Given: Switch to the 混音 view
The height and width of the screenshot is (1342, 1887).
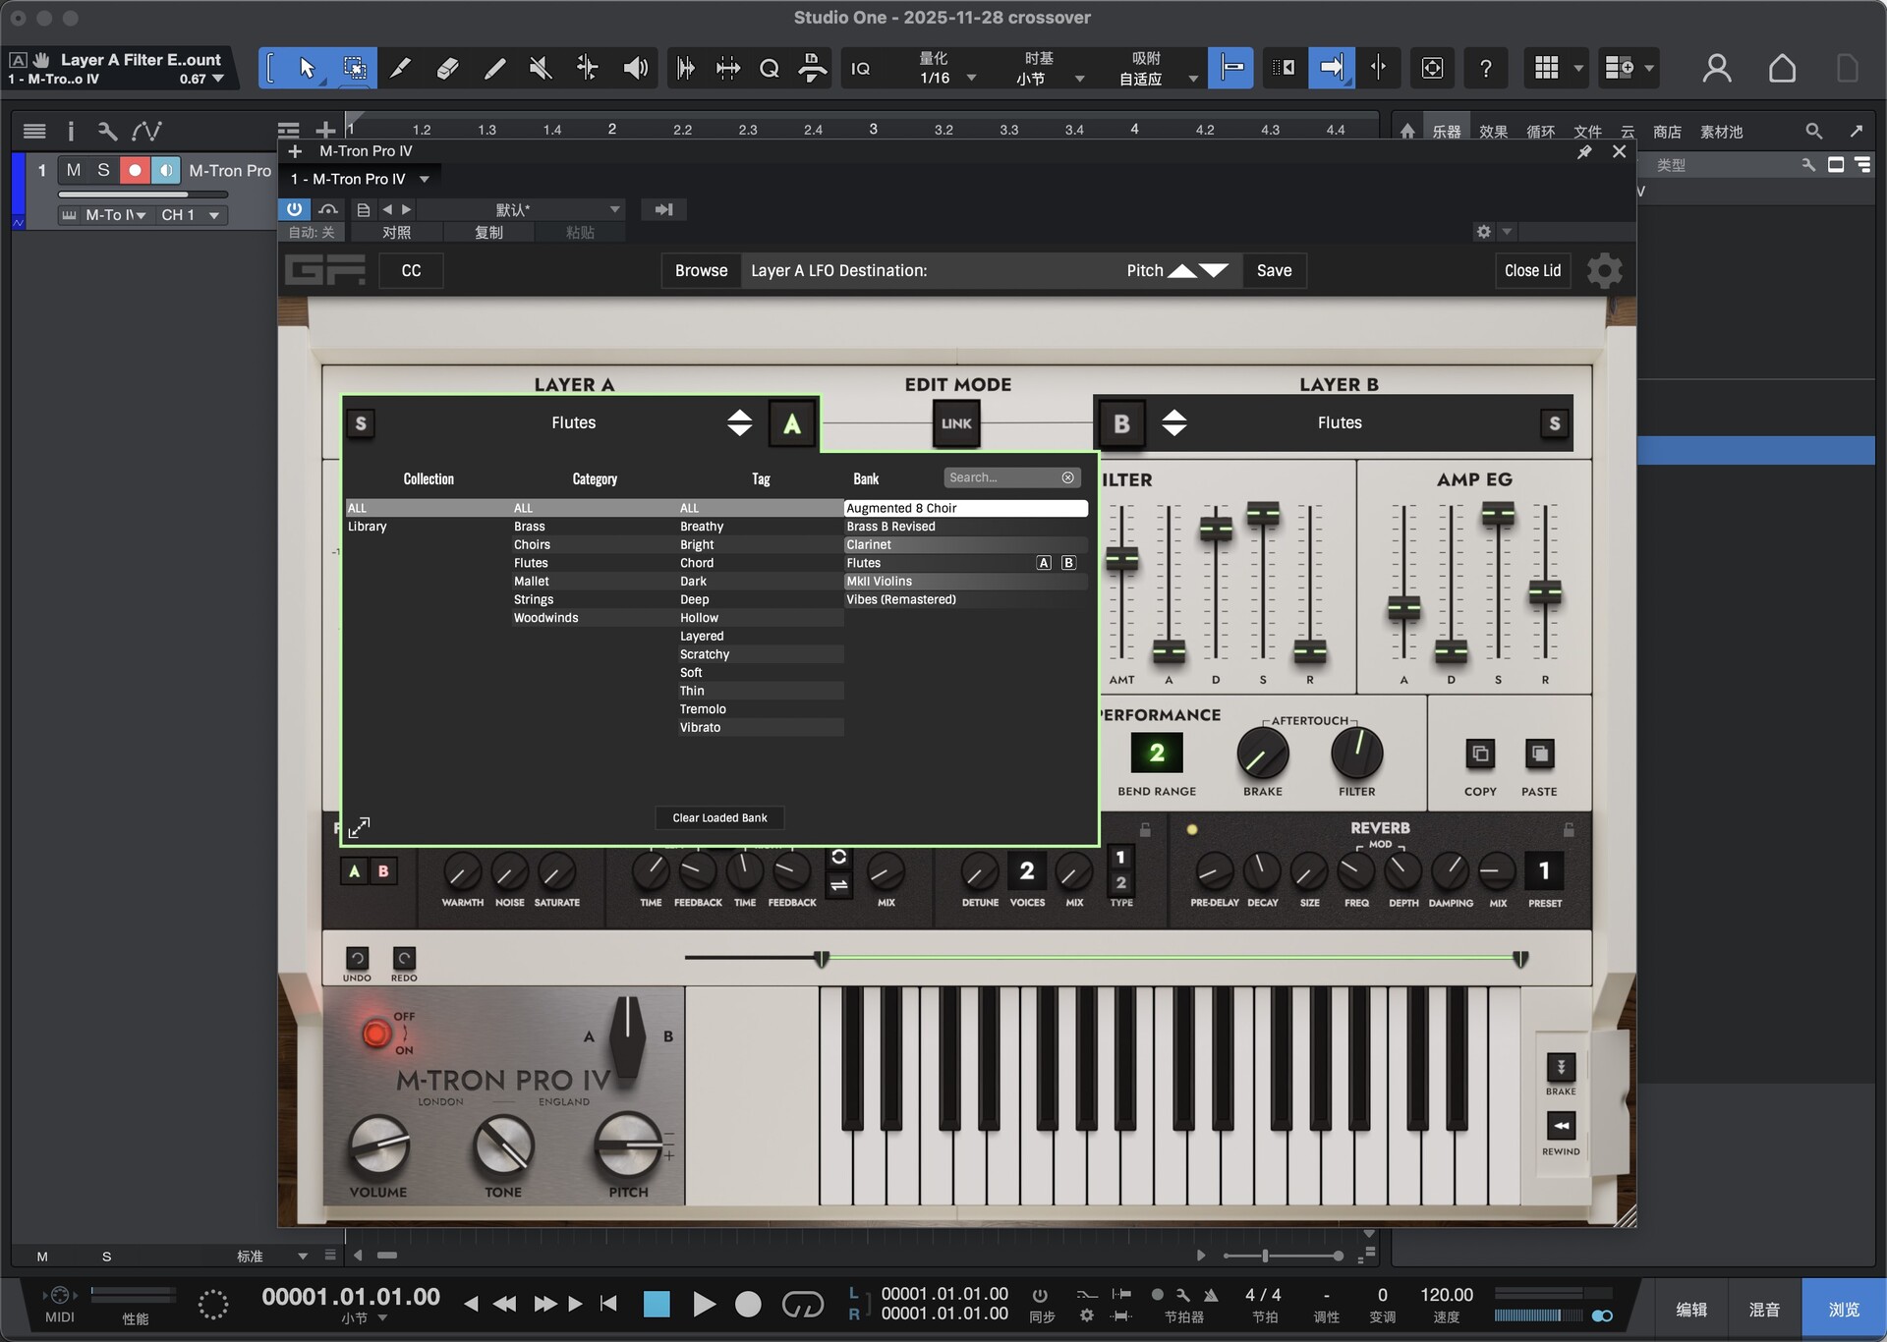Looking at the screenshot, I should coord(1764,1310).
